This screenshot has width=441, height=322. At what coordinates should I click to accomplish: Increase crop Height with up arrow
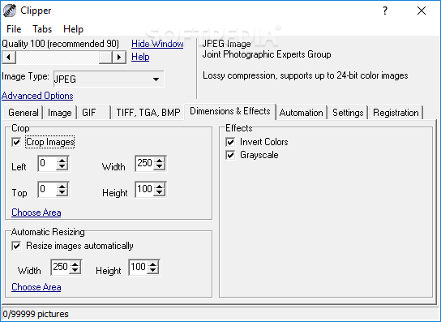coord(160,186)
